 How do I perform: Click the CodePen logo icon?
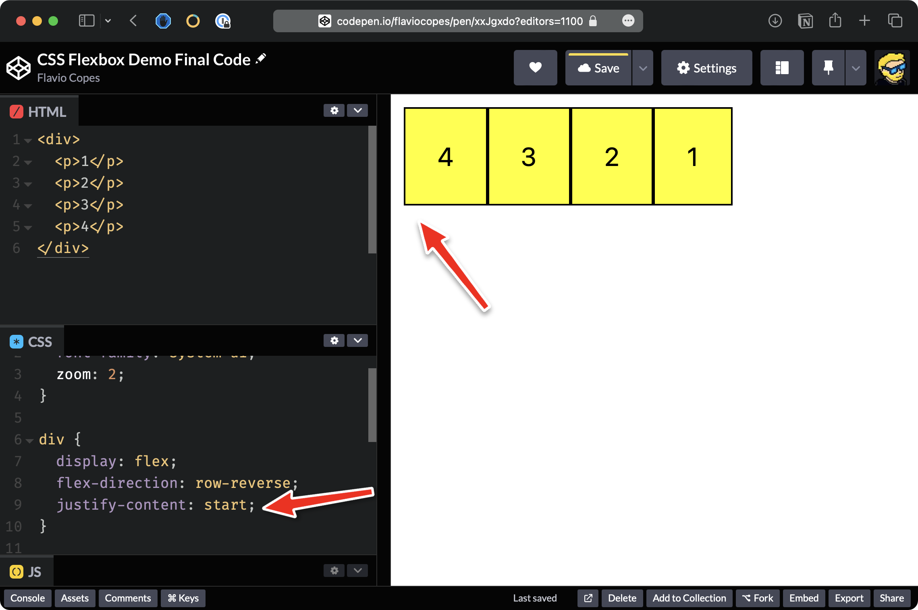tap(19, 68)
